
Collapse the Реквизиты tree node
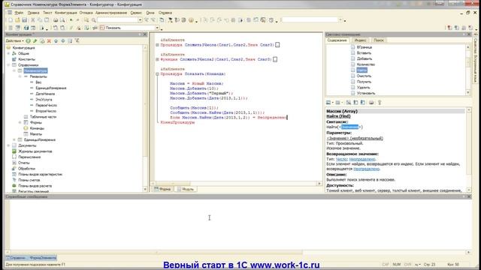(20, 76)
